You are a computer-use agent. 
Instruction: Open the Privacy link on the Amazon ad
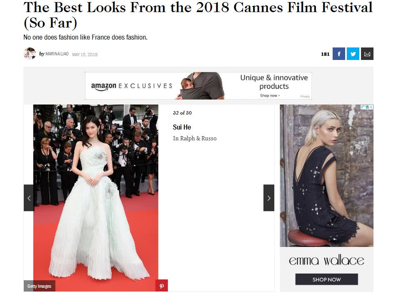point(305,96)
